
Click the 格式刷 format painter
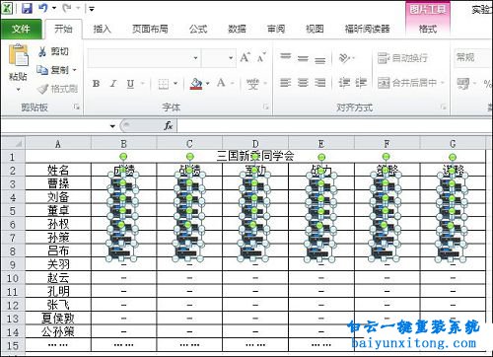[x=57, y=89]
